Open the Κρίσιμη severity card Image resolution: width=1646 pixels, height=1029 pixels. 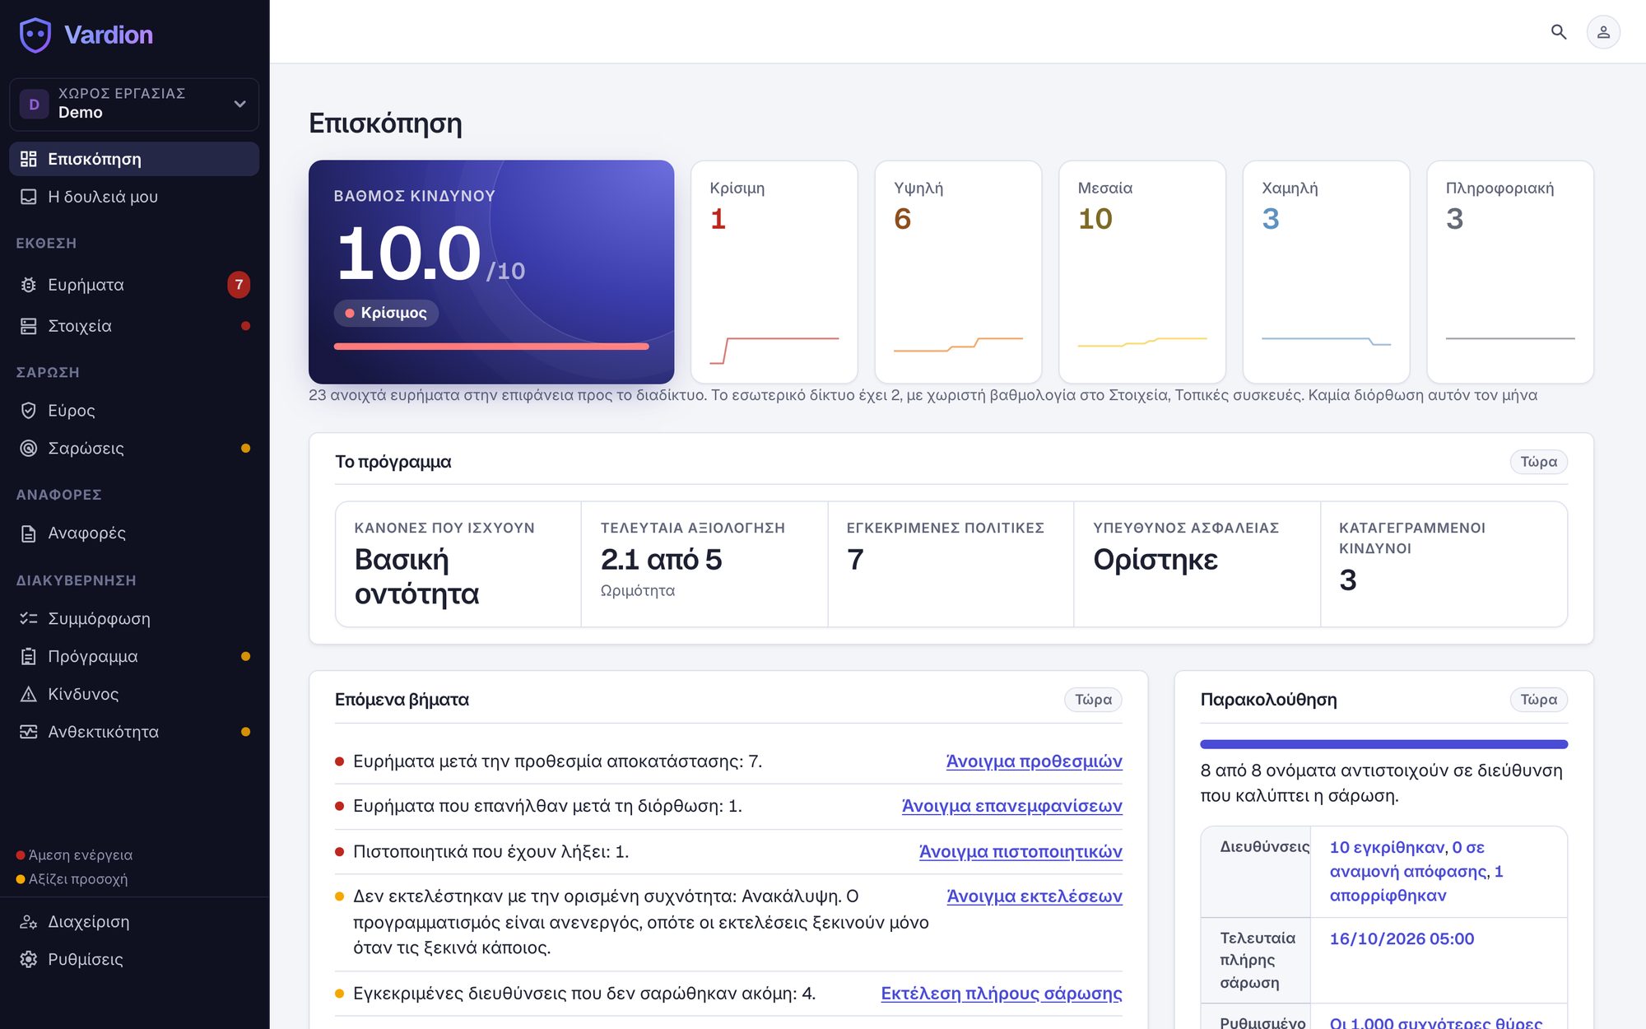[774, 272]
